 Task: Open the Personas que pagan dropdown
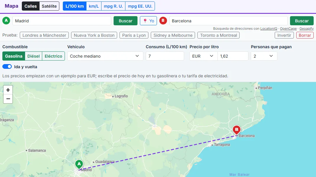(264, 56)
